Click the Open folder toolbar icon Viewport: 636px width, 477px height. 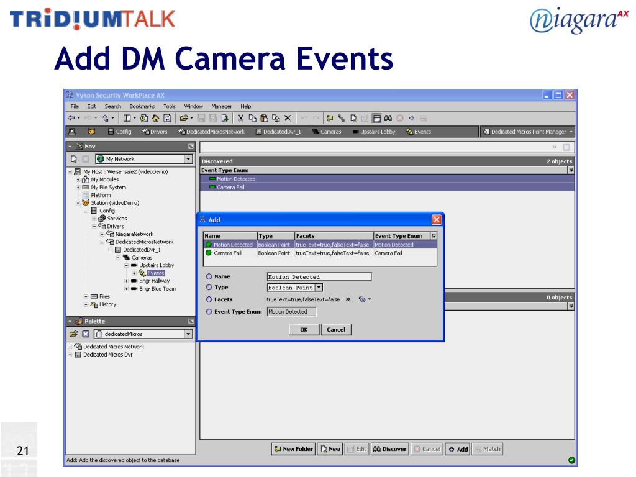(x=184, y=118)
